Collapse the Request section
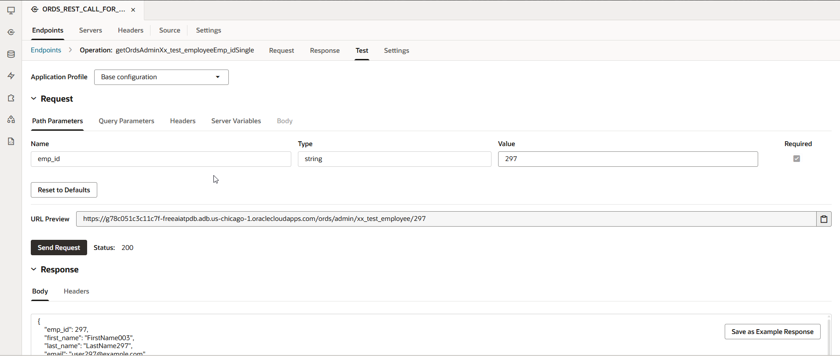The image size is (840, 356). tap(34, 99)
